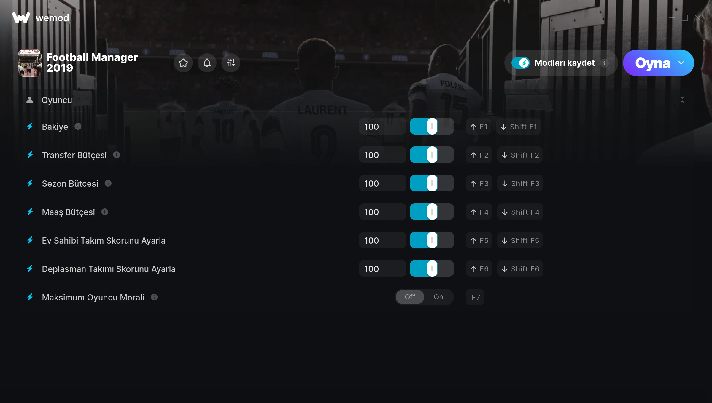The image size is (712, 403).
Task: Click the F1 increase hotkey for Bakiye
Action: click(x=479, y=127)
